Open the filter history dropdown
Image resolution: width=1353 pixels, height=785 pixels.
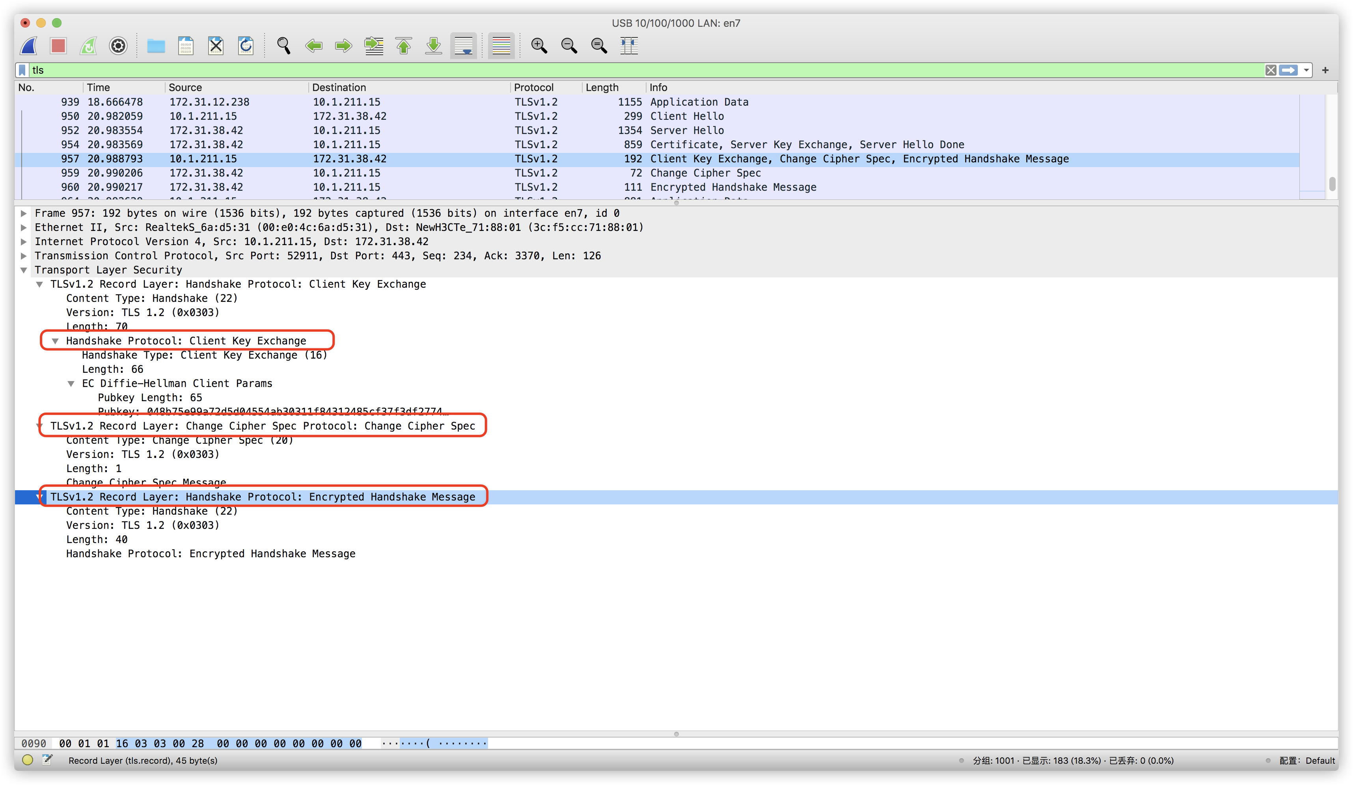1306,70
